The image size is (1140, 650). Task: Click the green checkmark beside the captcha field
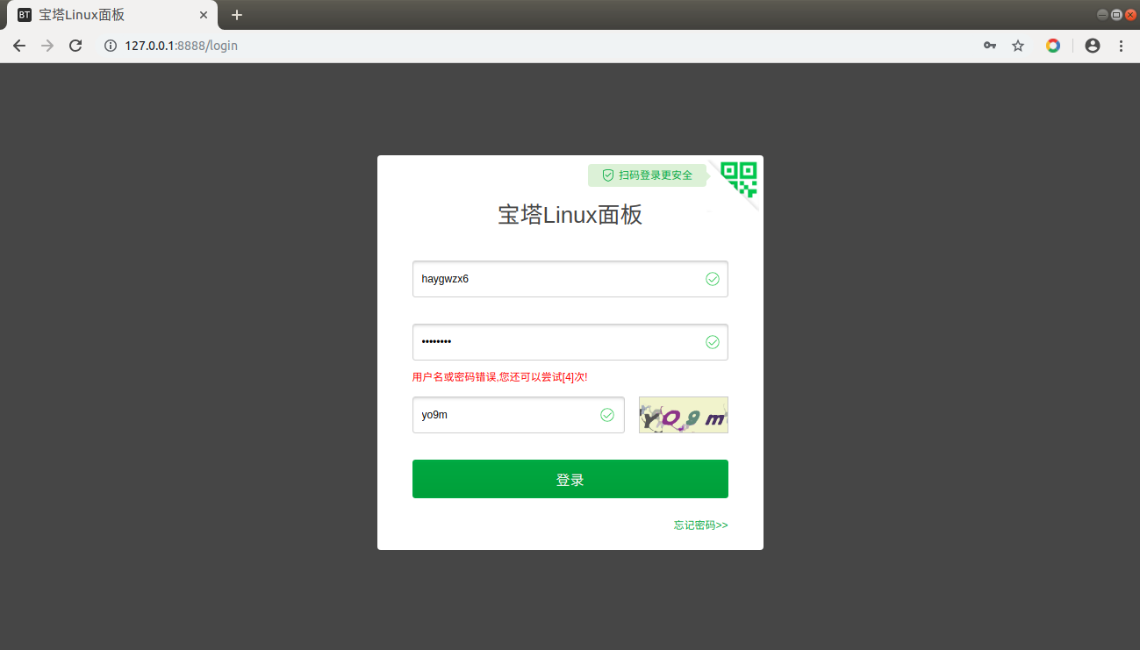606,415
